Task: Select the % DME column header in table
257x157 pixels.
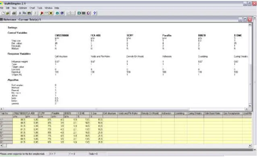Action: click(83, 113)
